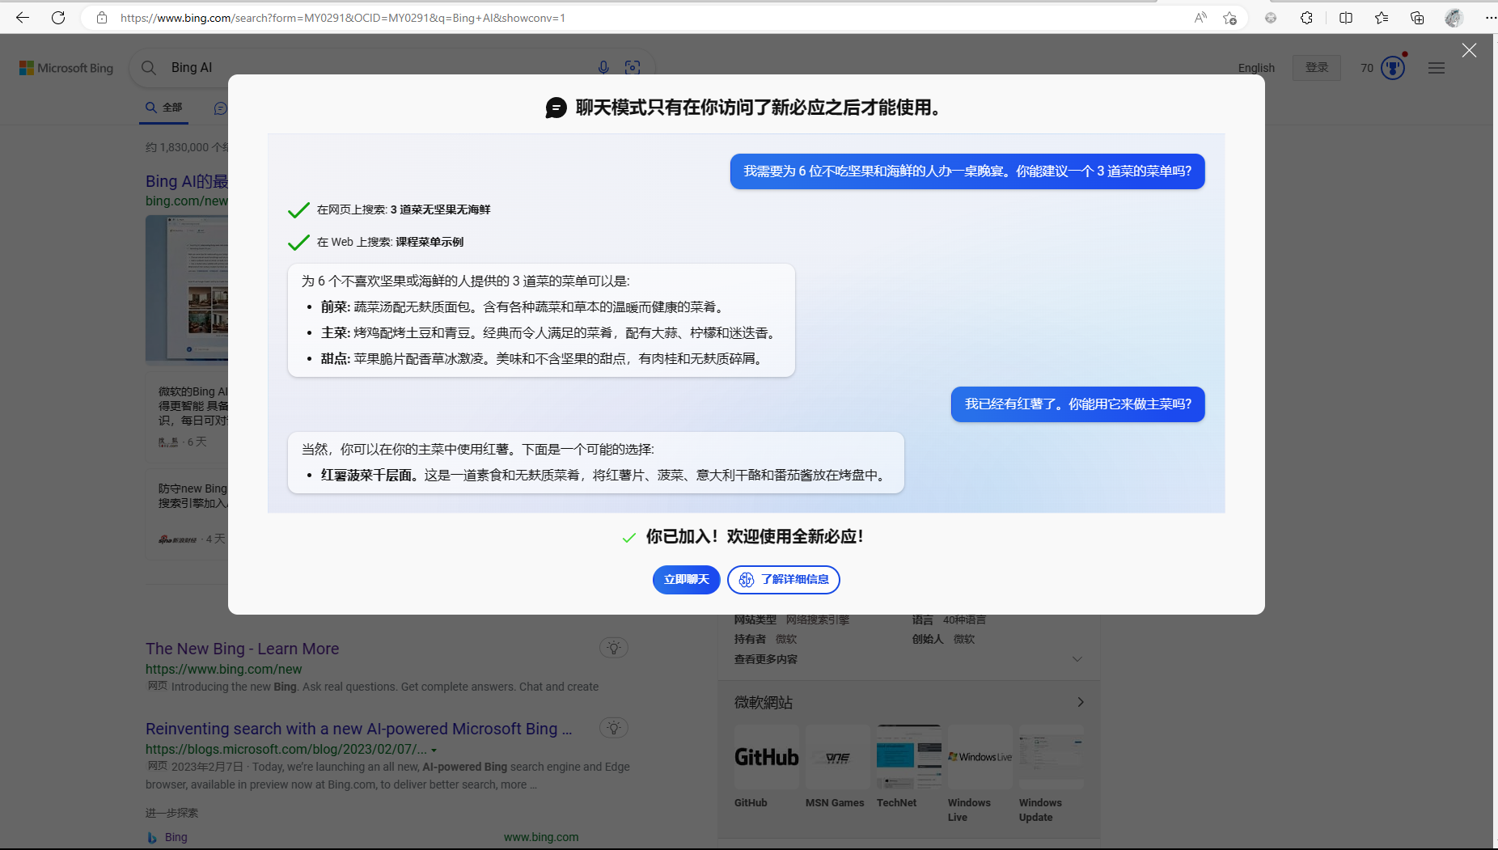Open browser Extensions puzzle icon
This screenshot has width=1498, height=850.
tap(1306, 18)
